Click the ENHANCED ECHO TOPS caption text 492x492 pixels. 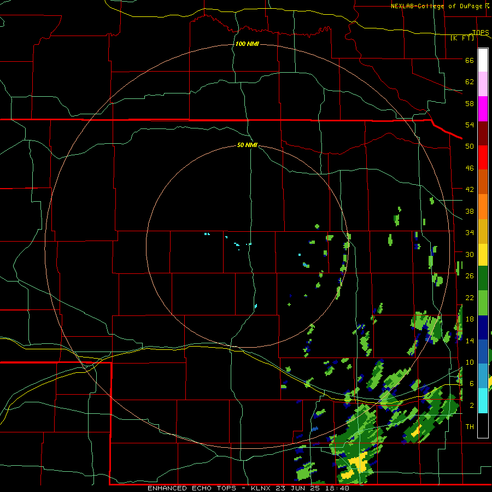point(192,488)
